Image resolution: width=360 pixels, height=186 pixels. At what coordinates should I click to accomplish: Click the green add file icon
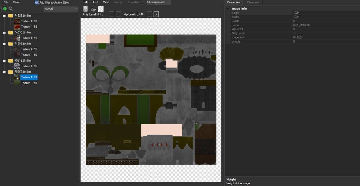(x=5, y=9)
